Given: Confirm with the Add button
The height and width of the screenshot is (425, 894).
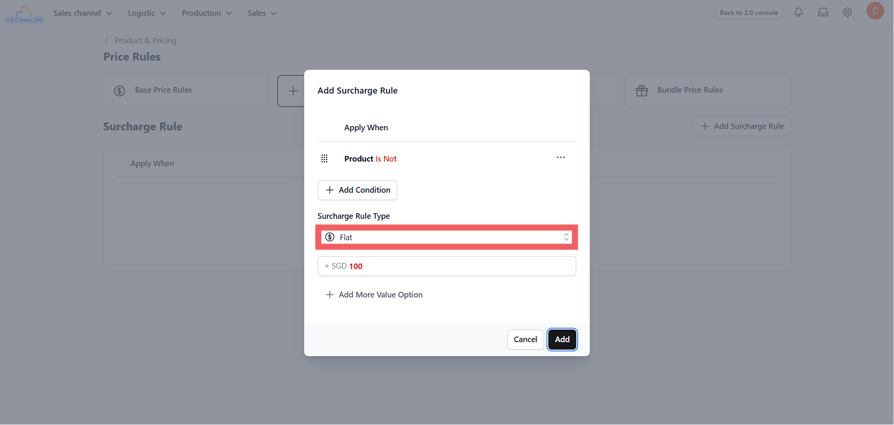Looking at the screenshot, I should click(x=562, y=340).
